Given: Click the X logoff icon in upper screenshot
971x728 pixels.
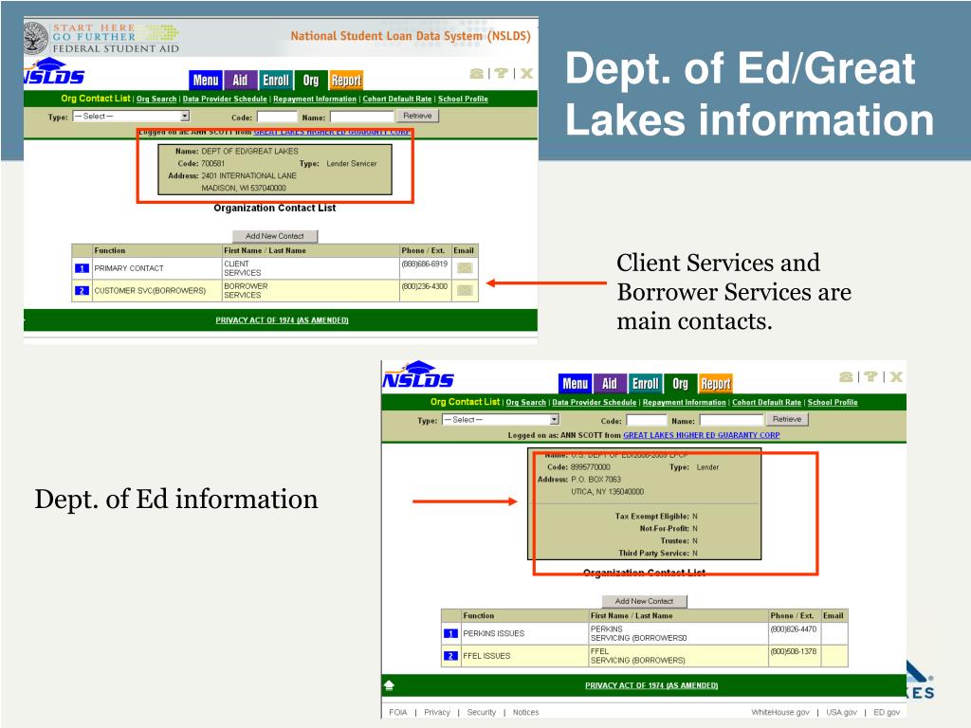Looking at the screenshot, I should click(526, 73).
